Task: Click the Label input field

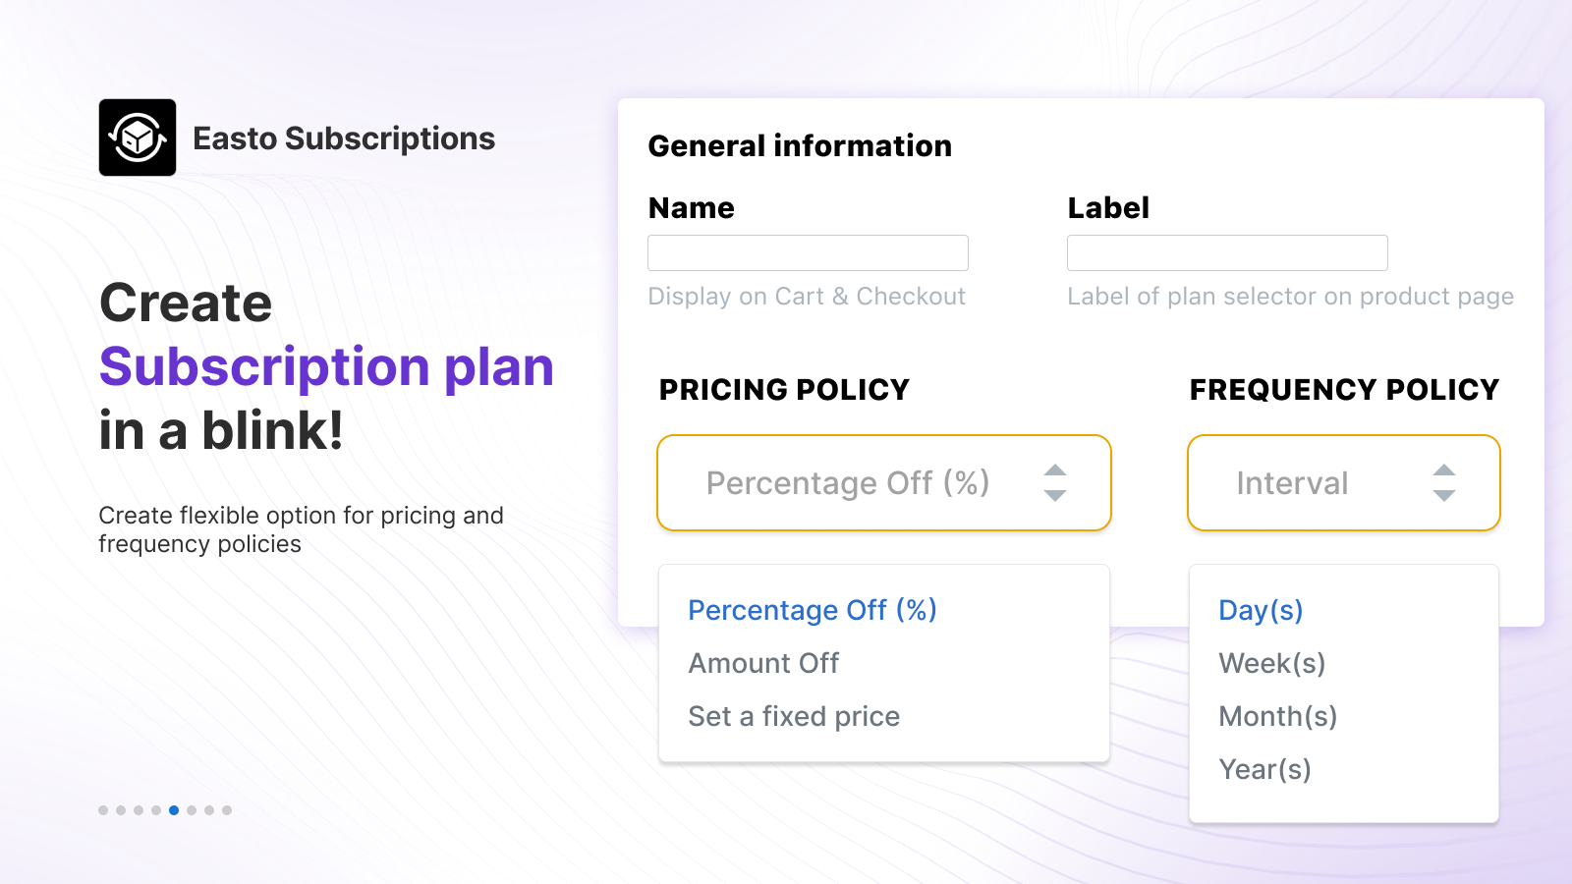Action: [x=1227, y=252]
